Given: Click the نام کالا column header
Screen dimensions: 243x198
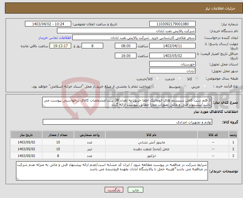Looking at the screenshot, I should (151, 135).
